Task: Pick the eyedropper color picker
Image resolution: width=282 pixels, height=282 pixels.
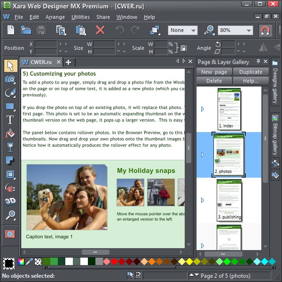Action: pyautogui.click(x=30, y=262)
